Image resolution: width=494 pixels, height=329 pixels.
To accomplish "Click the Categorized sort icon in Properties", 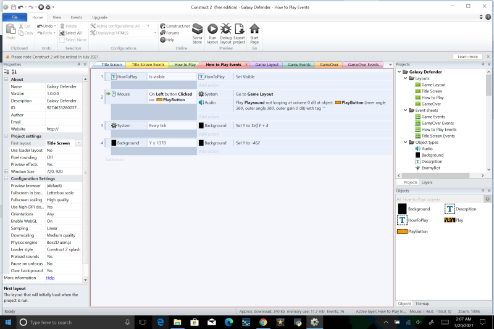I will pyautogui.click(x=7, y=72).
